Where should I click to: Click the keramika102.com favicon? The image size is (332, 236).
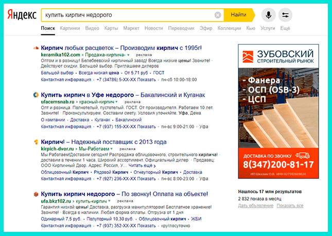tap(36, 48)
